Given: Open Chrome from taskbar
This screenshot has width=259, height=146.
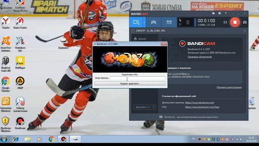Looking at the screenshot, I should (x=51, y=139).
